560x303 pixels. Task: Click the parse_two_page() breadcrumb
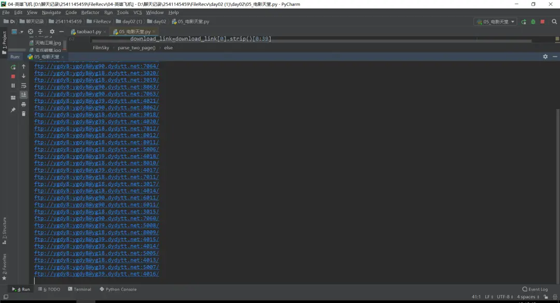click(136, 48)
